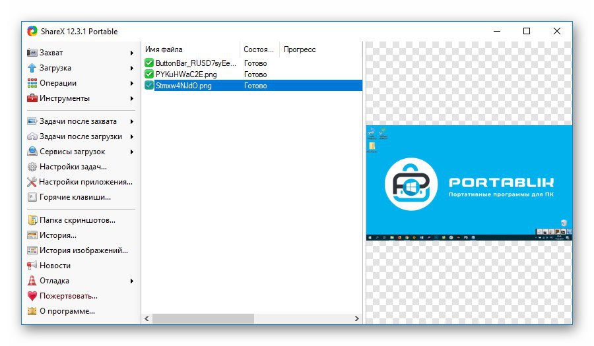594x346 pixels.
Task: Select the PYKuHWaC2E.png file name
Action: pos(186,74)
